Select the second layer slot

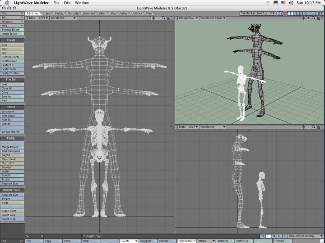(x=292, y=13)
